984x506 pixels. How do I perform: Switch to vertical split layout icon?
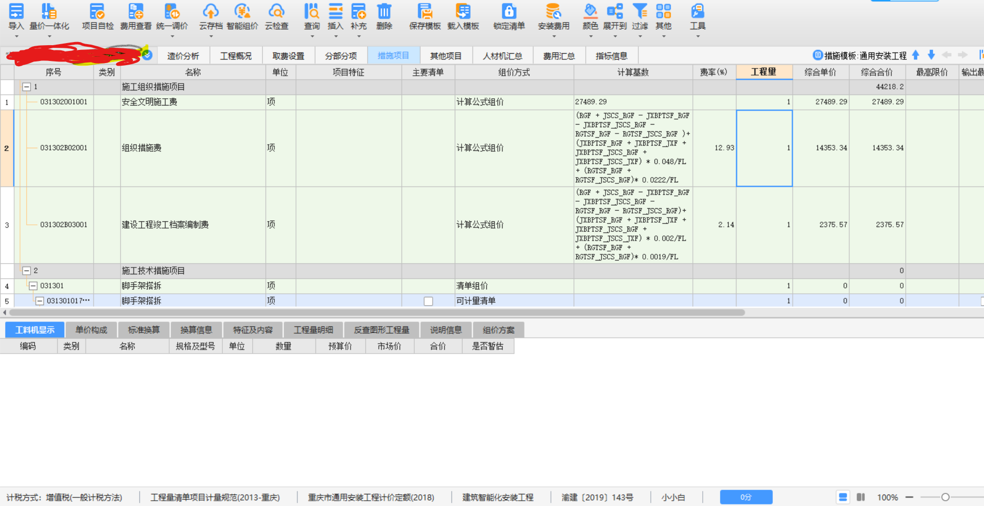861,497
